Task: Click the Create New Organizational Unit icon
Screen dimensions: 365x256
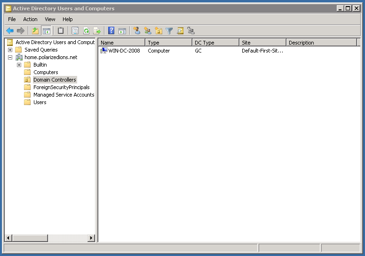Action: pos(159,31)
